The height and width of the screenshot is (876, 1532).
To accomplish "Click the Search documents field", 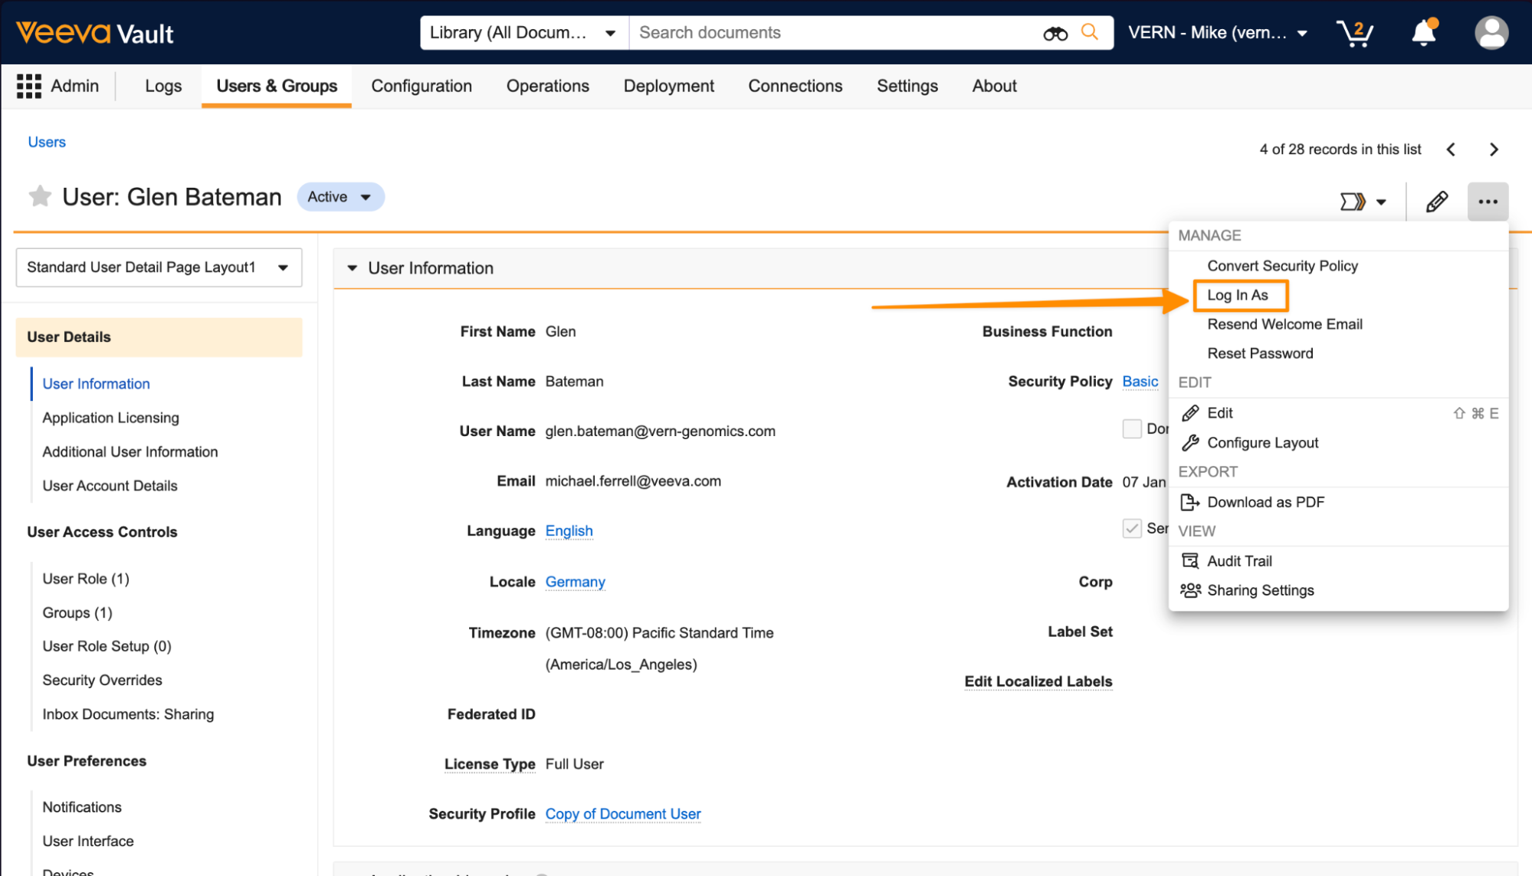I will point(832,33).
